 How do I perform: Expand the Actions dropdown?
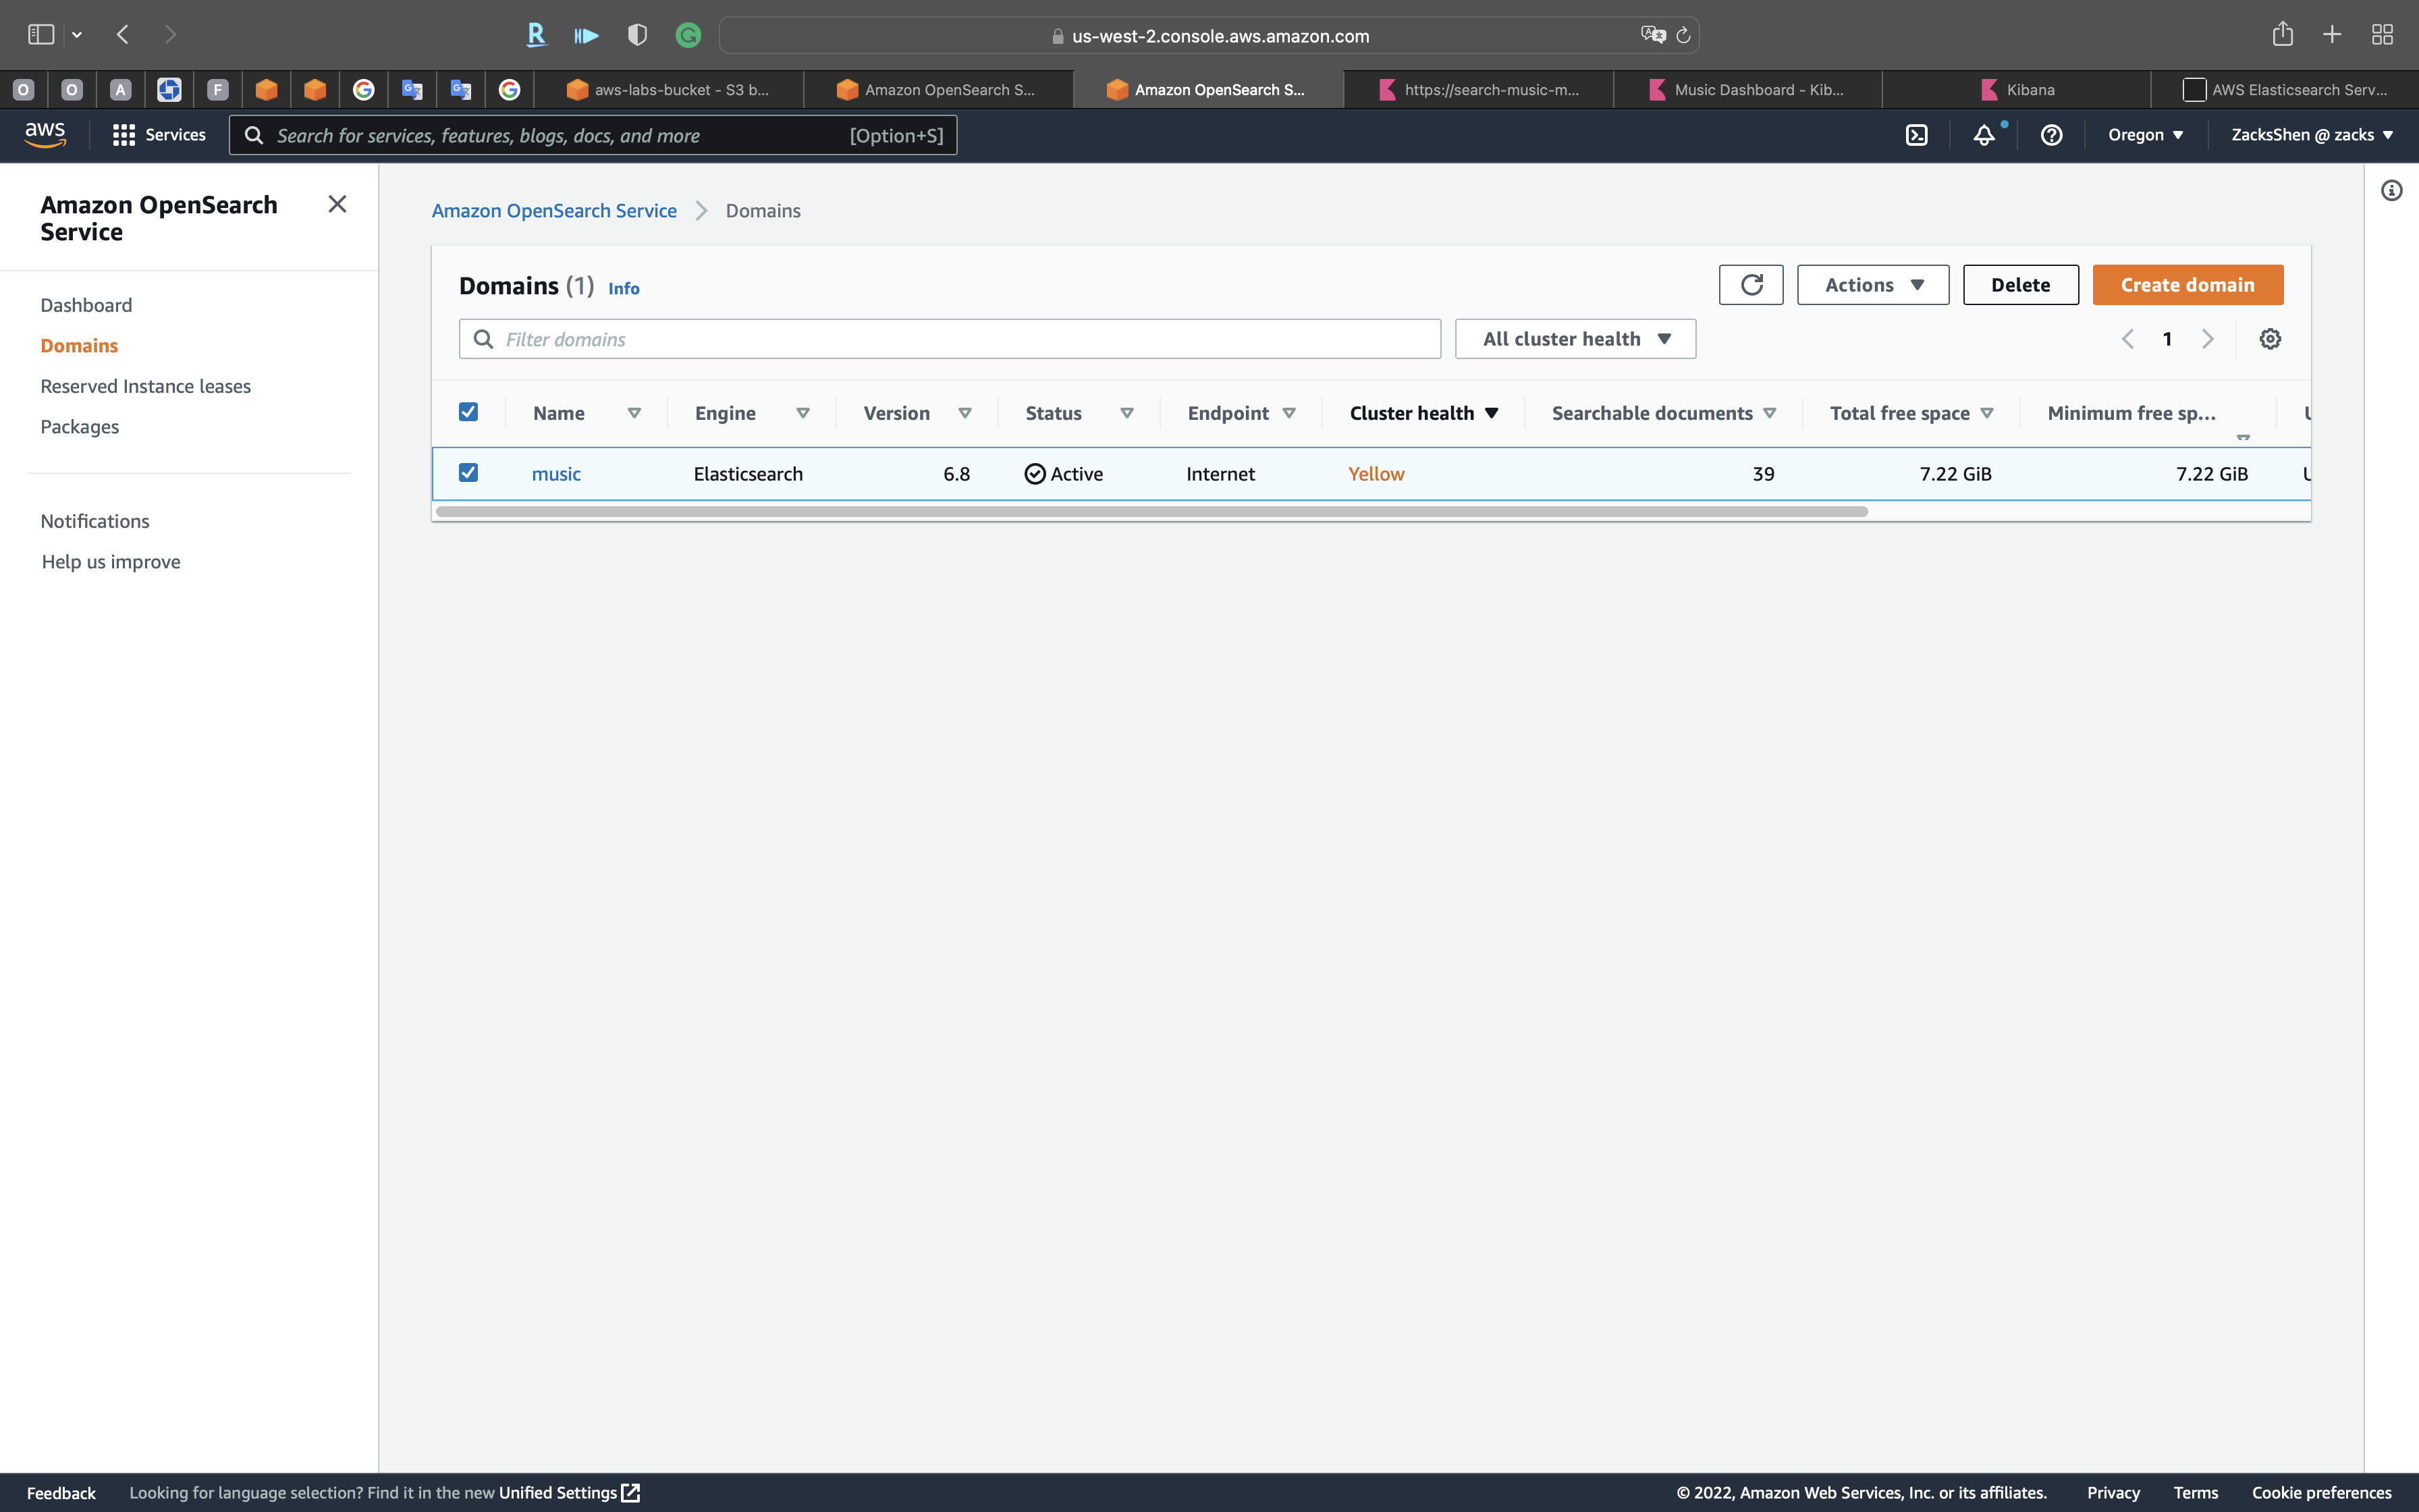pyautogui.click(x=1872, y=285)
